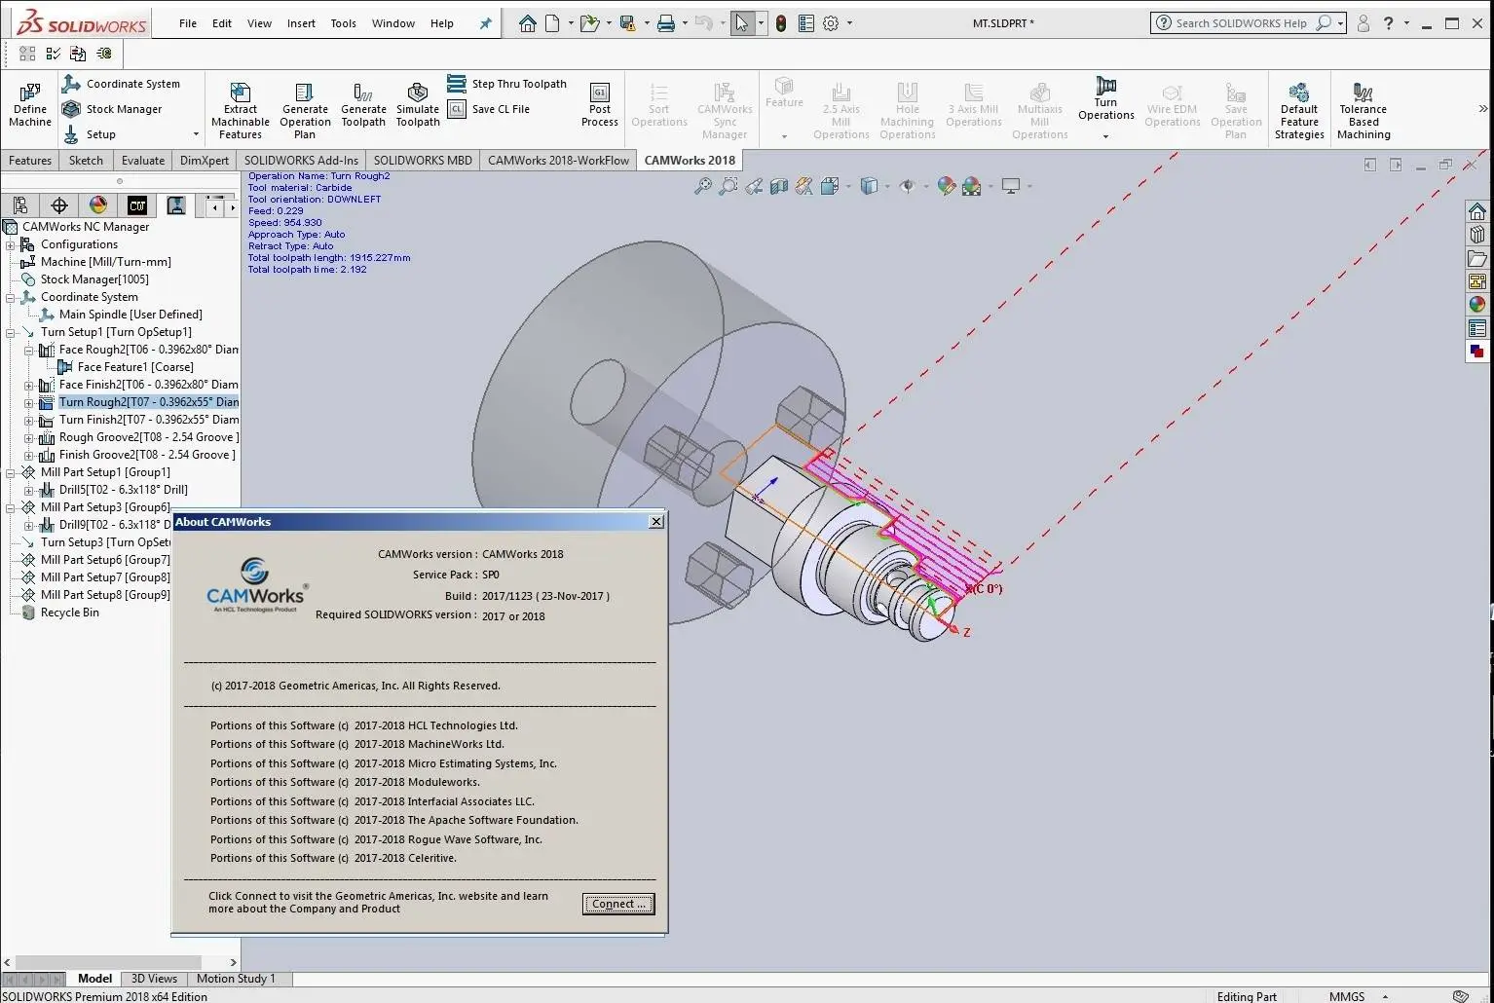Viewport: 1494px width, 1003px height.
Task: Click the MMGS units status entry
Action: tap(1347, 996)
